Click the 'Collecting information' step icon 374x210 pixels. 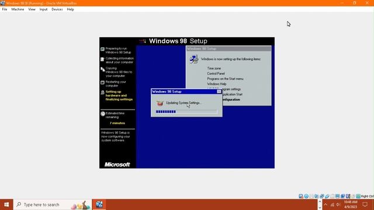point(102,60)
